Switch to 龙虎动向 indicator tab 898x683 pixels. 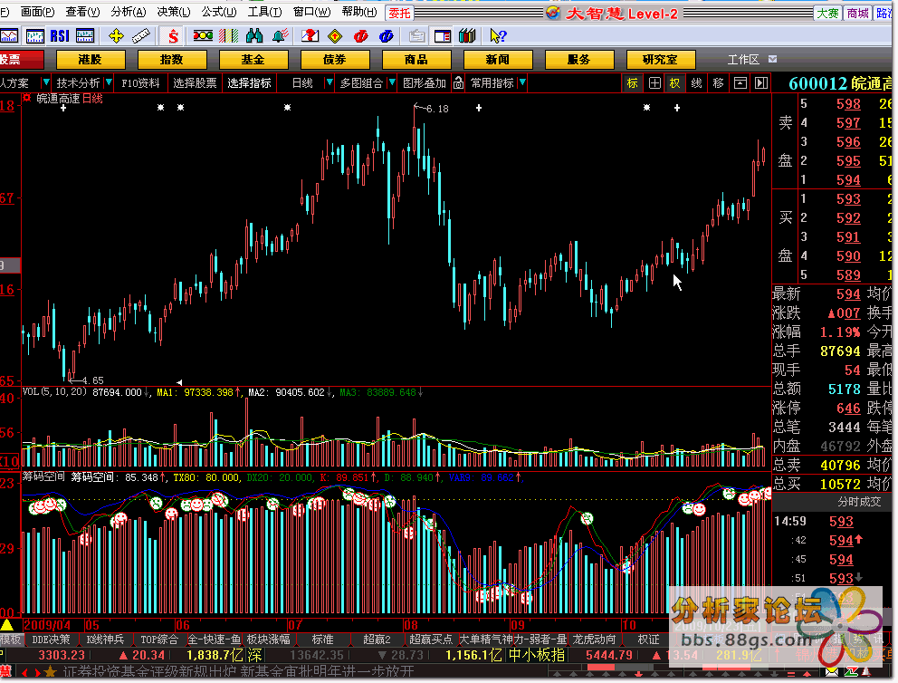pos(594,639)
